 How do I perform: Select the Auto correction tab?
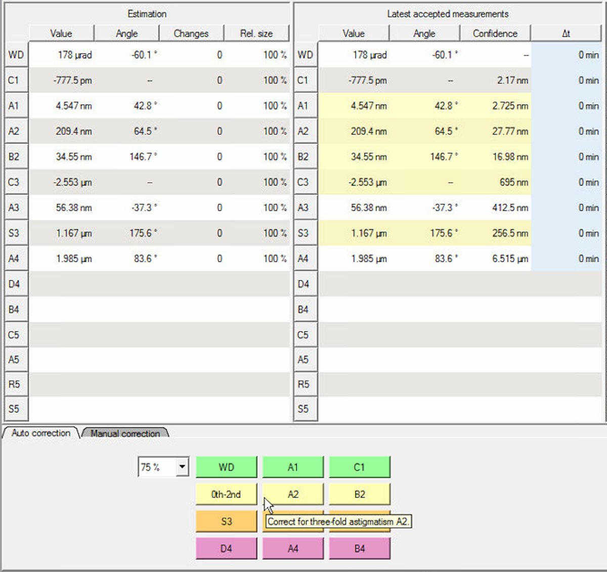pyautogui.click(x=40, y=433)
